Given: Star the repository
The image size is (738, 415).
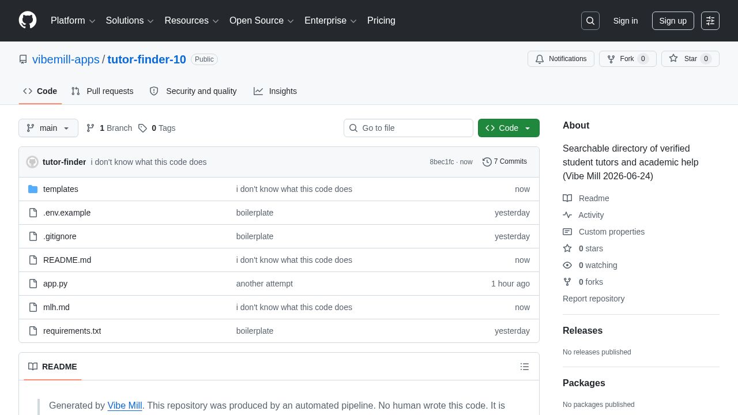Looking at the screenshot, I should [690, 59].
